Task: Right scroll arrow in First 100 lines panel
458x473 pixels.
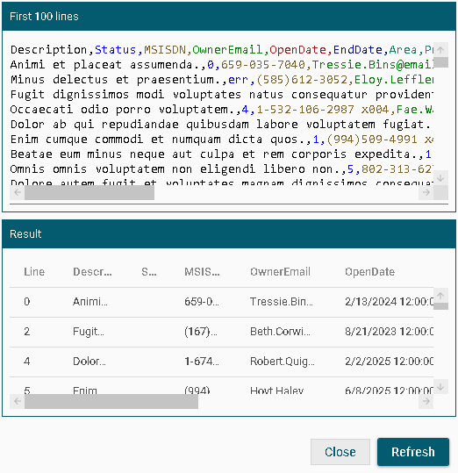Action: pyautogui.click(x=426, y=192)
